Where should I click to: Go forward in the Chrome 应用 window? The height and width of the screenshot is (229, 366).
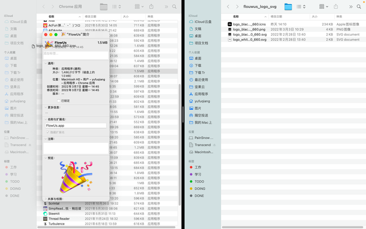53,7
